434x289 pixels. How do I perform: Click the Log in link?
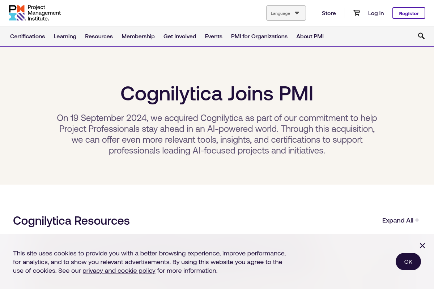pos(376,13)
